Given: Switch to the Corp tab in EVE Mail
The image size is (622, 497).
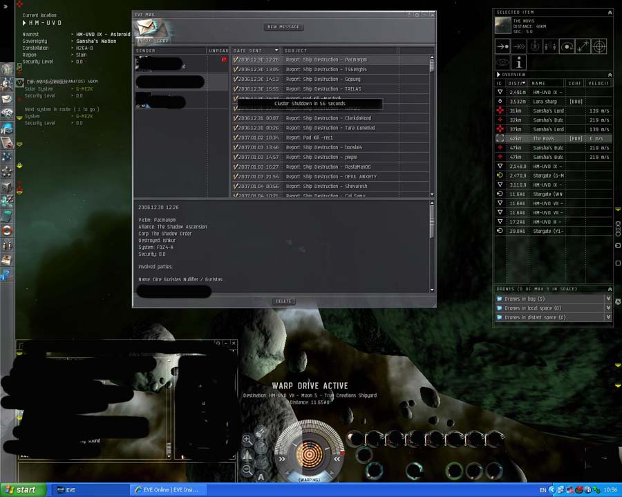Looking at the screenshot, I should point(162,41).
